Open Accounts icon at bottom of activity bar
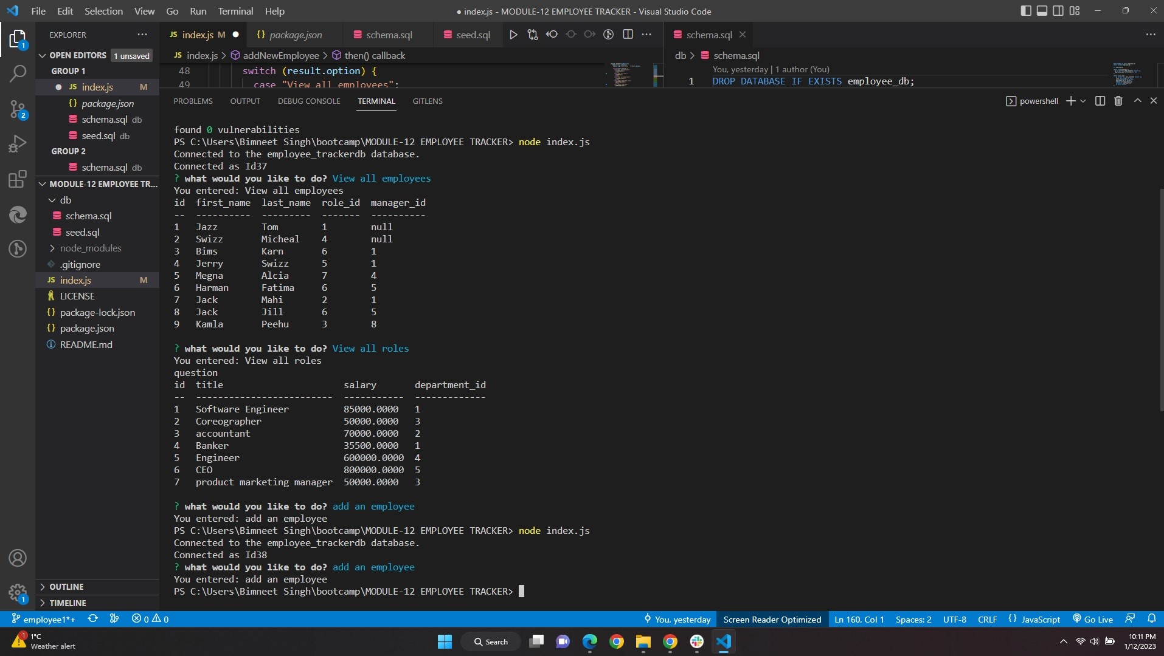This screenshot has height=656, width=1164. tap(18, 558)
